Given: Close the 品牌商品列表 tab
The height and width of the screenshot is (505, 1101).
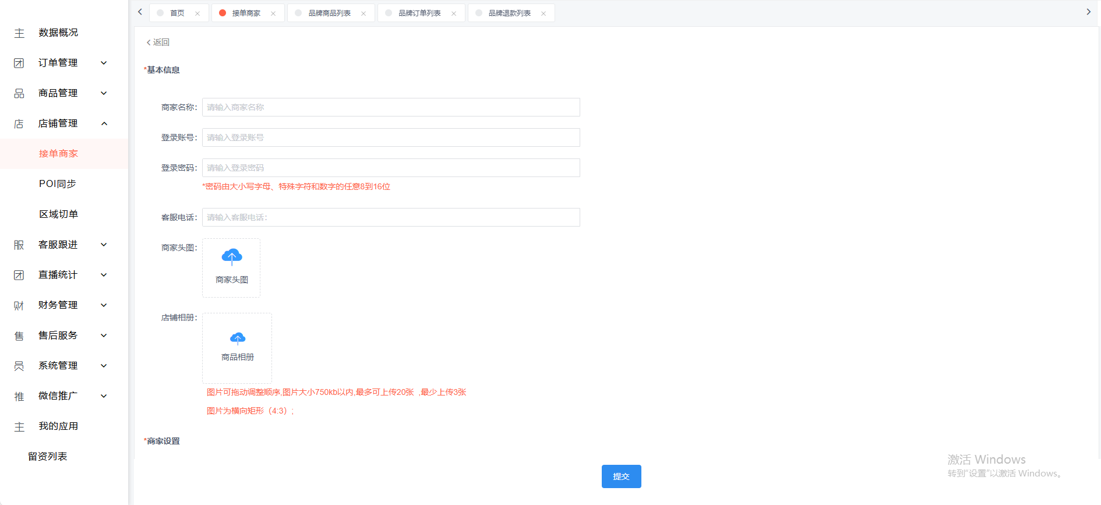Looking at the screenshot, I should click(x=364, y=13).
